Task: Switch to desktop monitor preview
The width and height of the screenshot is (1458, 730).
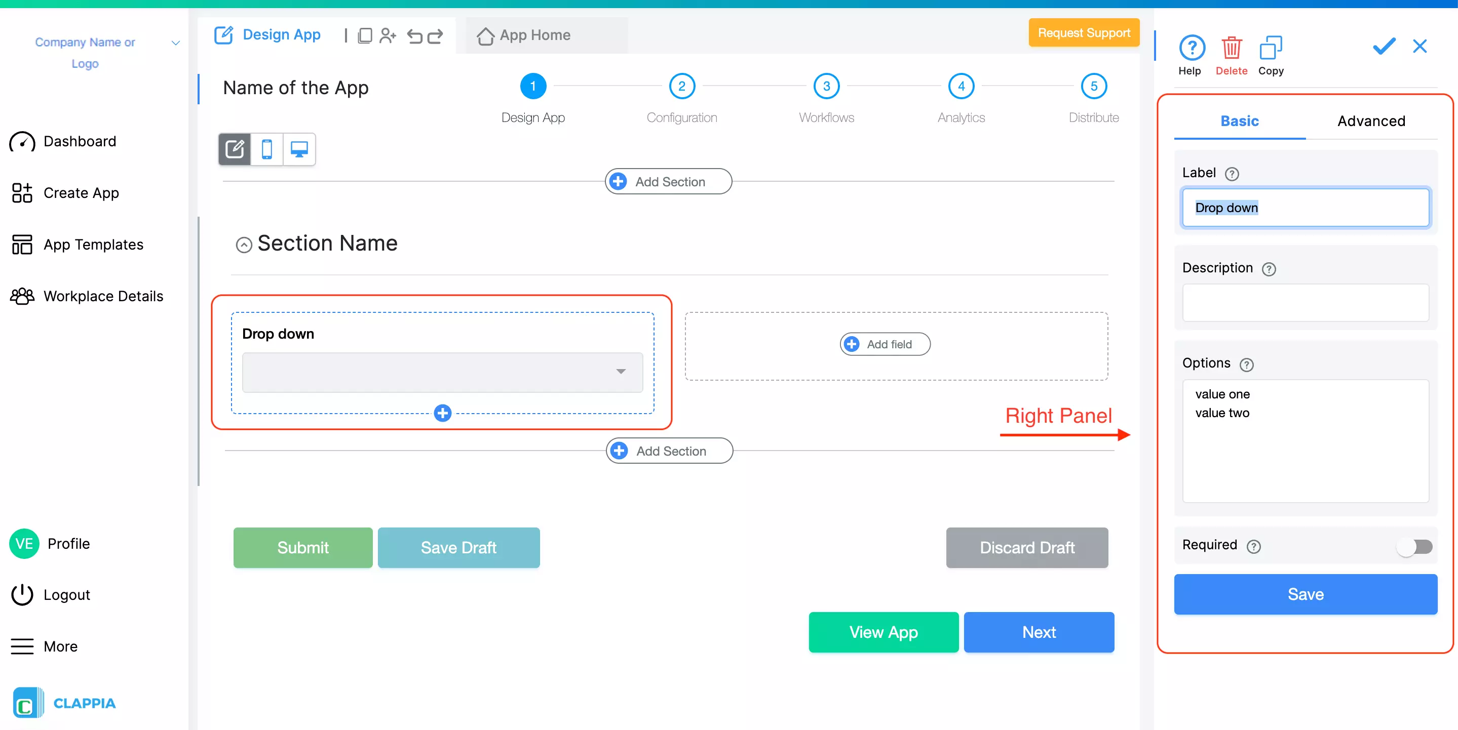Action: (x=299, y=149)
